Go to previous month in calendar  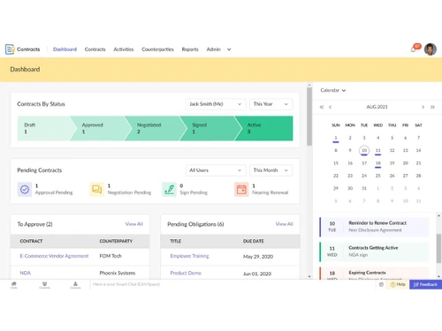[x=330, y=107]
